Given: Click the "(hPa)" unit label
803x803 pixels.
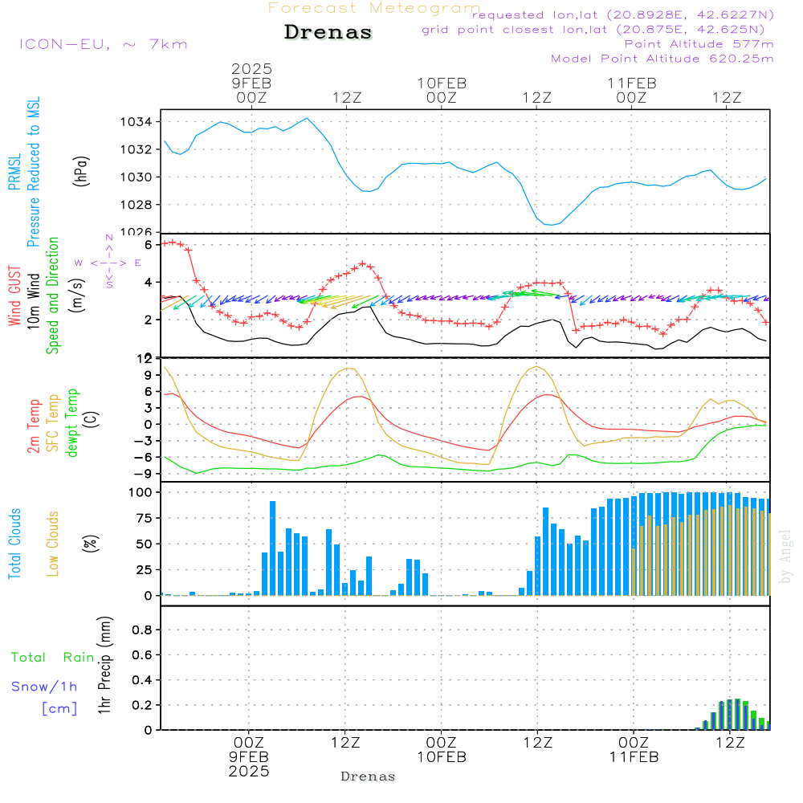Looking at the screenshot, I should [x=81, y=171].
